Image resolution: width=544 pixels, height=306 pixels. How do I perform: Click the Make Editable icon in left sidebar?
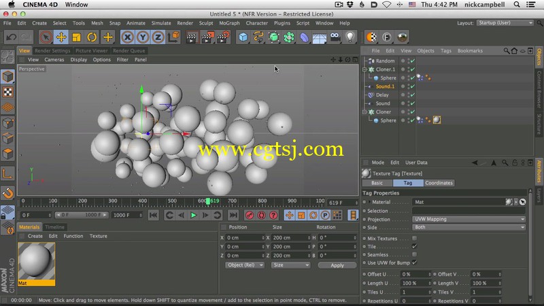tap(7, 57)
